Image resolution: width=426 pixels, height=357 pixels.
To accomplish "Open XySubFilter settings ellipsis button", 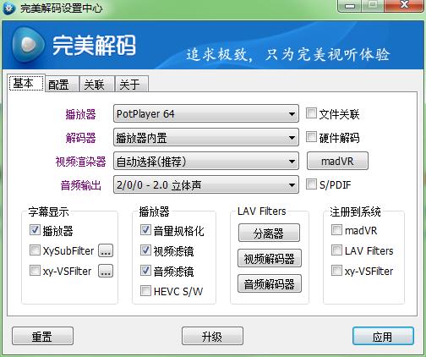I will pyautogui.click(x=106, y=250).
